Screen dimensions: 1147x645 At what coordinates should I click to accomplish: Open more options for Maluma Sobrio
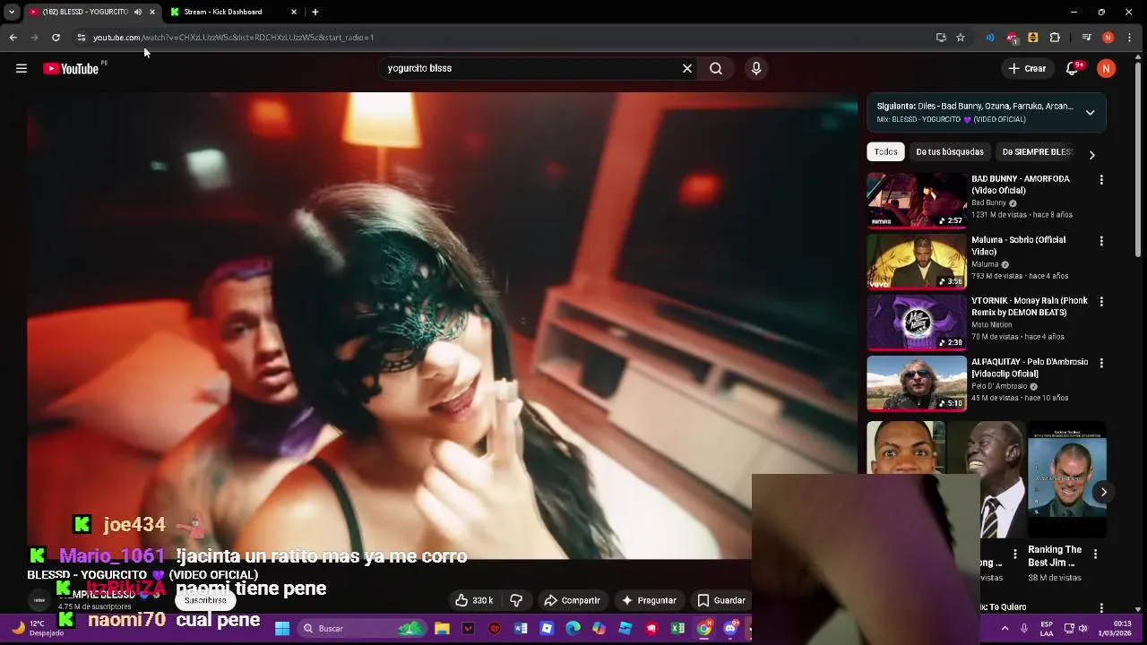click(1101, 240)
